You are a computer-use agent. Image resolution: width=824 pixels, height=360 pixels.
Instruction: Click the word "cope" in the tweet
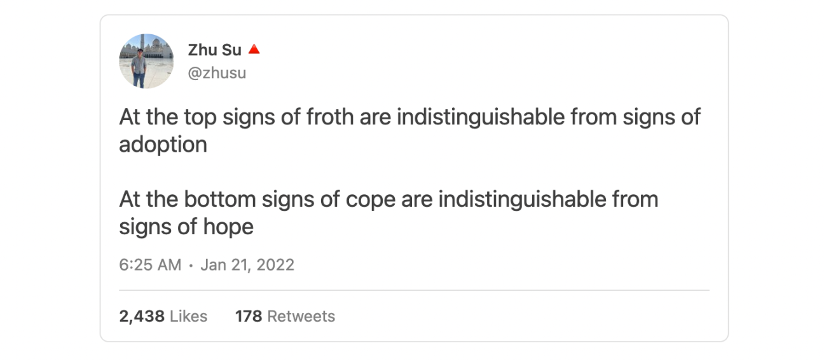(x=371, y=201)
